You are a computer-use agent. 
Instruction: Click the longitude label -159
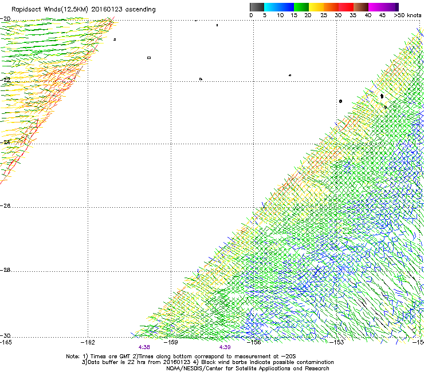pos(171,342)
